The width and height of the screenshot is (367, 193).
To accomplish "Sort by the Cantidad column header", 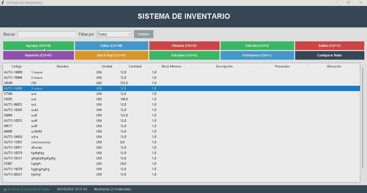I will (135, 66).
